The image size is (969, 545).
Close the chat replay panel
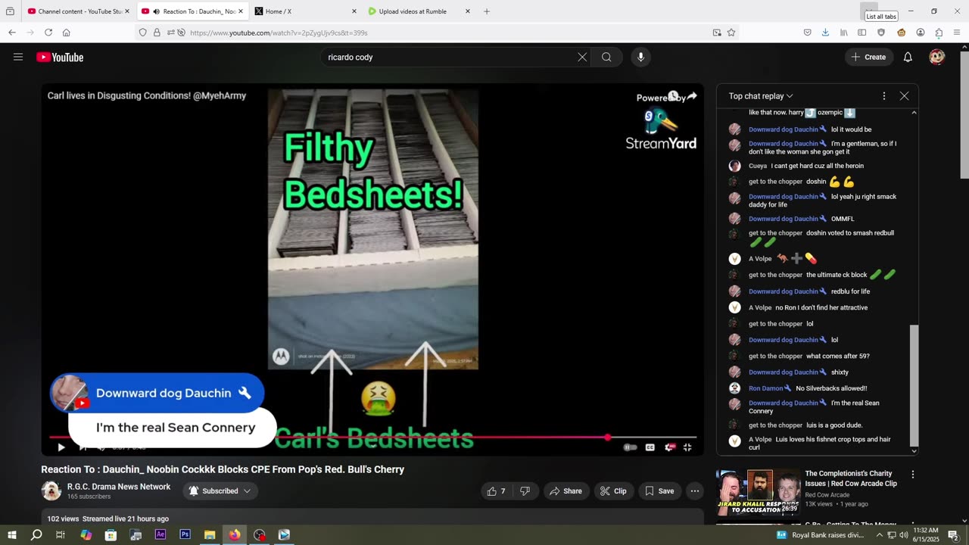tap(904, 96)
